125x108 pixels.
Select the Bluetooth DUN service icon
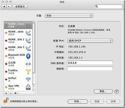28,56
